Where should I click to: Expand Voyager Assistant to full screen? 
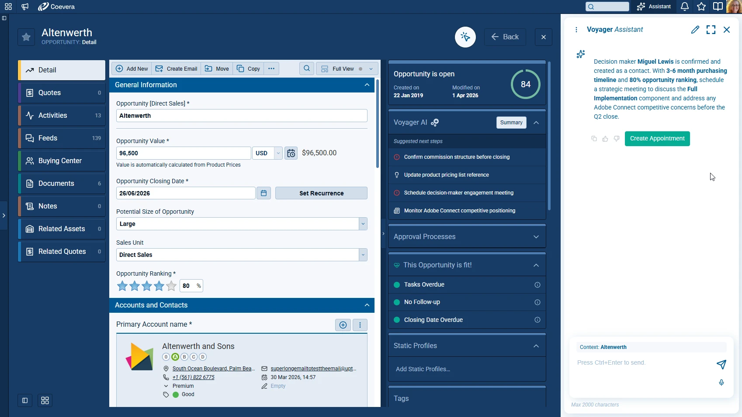tap(711, 30)
